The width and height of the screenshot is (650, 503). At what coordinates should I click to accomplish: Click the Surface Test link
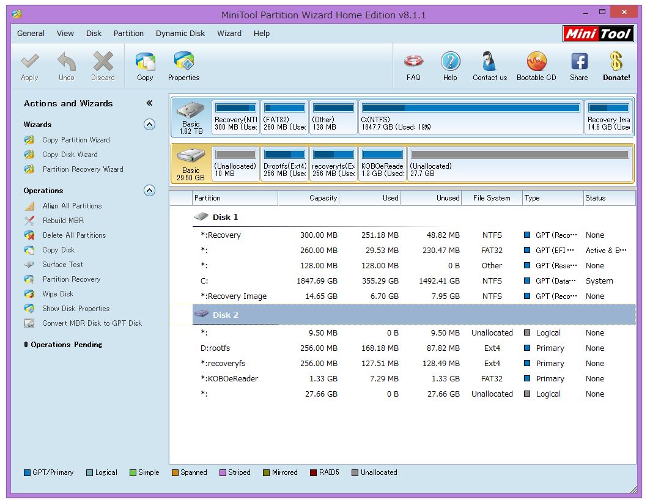tap(62, 265)
